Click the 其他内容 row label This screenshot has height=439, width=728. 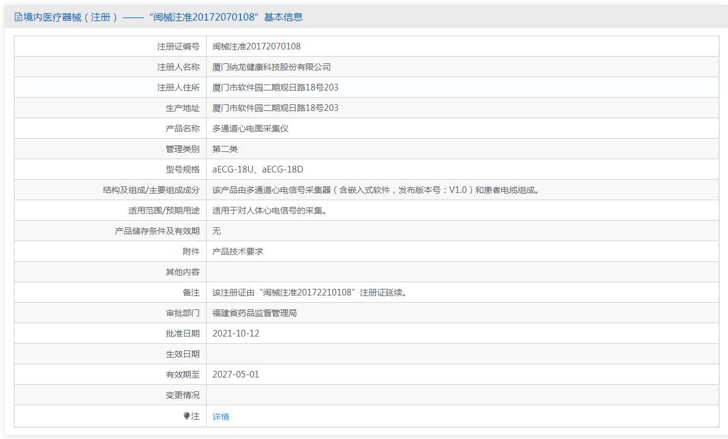point(182,272)
